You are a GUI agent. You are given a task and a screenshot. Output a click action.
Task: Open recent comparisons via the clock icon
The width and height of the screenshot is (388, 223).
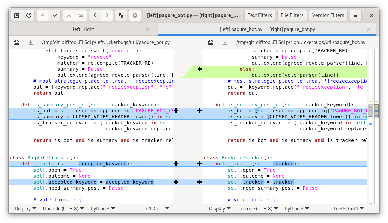point(29,15)
